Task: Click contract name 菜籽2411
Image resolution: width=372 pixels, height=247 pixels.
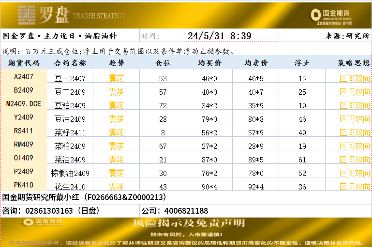Action: [70, 132]
